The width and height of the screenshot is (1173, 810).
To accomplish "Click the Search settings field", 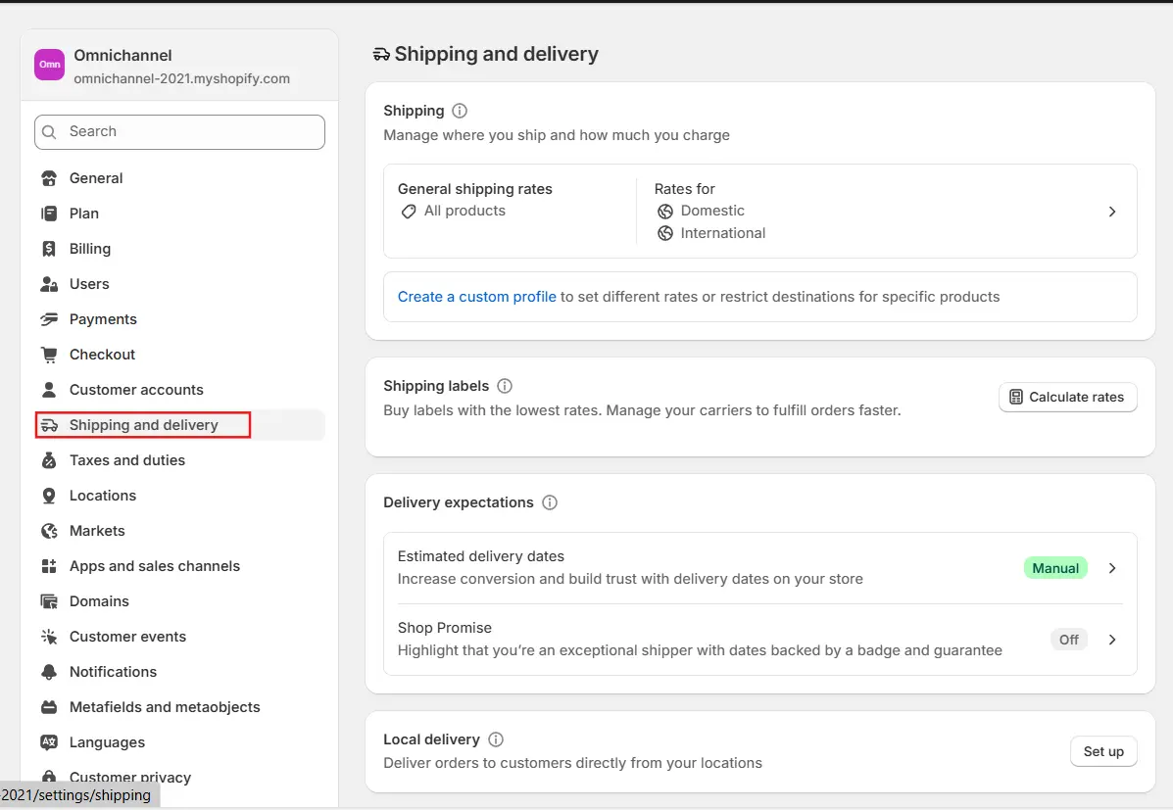I will pyautogui.click(x=179, y=131).
